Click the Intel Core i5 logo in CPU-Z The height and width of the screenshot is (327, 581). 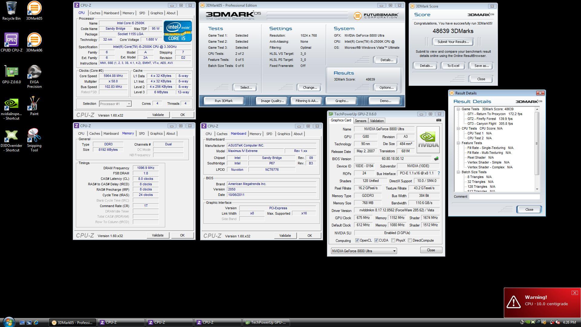[178, 31]
